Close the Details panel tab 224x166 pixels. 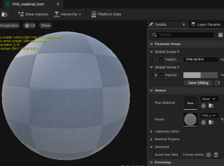(184, 25)
